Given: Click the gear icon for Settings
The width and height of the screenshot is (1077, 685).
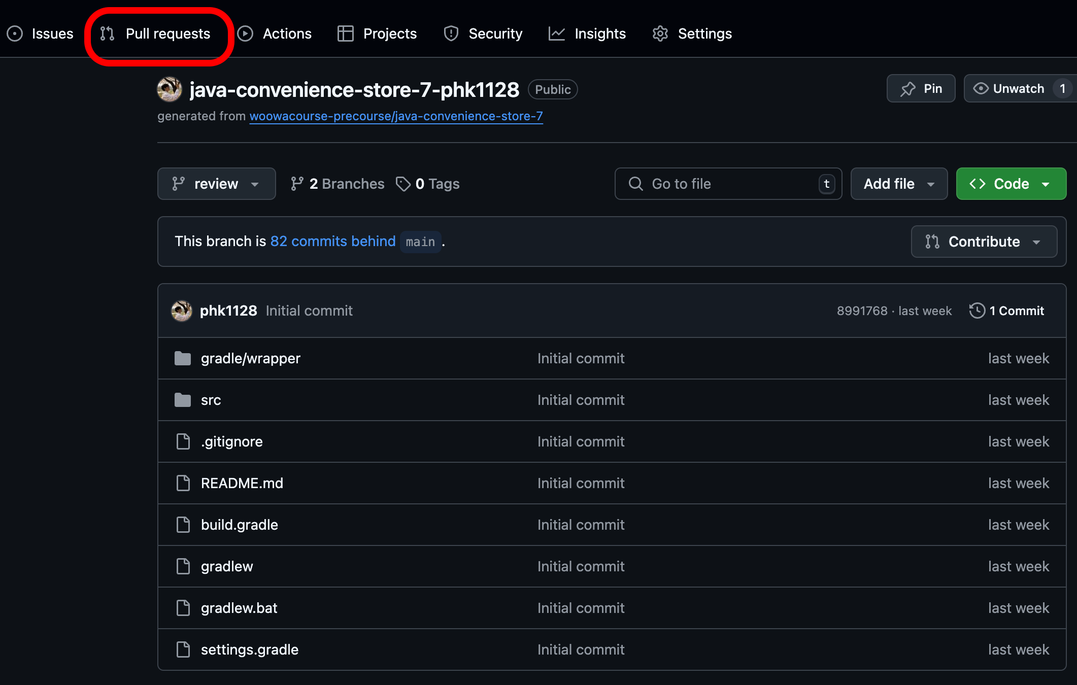Looking at the screenshot, I should click(x=660, y=33).
